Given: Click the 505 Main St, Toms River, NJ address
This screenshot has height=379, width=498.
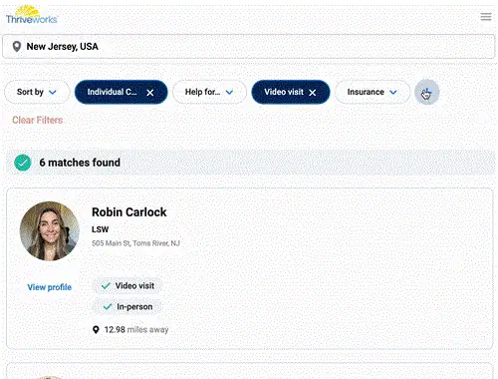Looking at the screenshot, I should coord(135,243).
